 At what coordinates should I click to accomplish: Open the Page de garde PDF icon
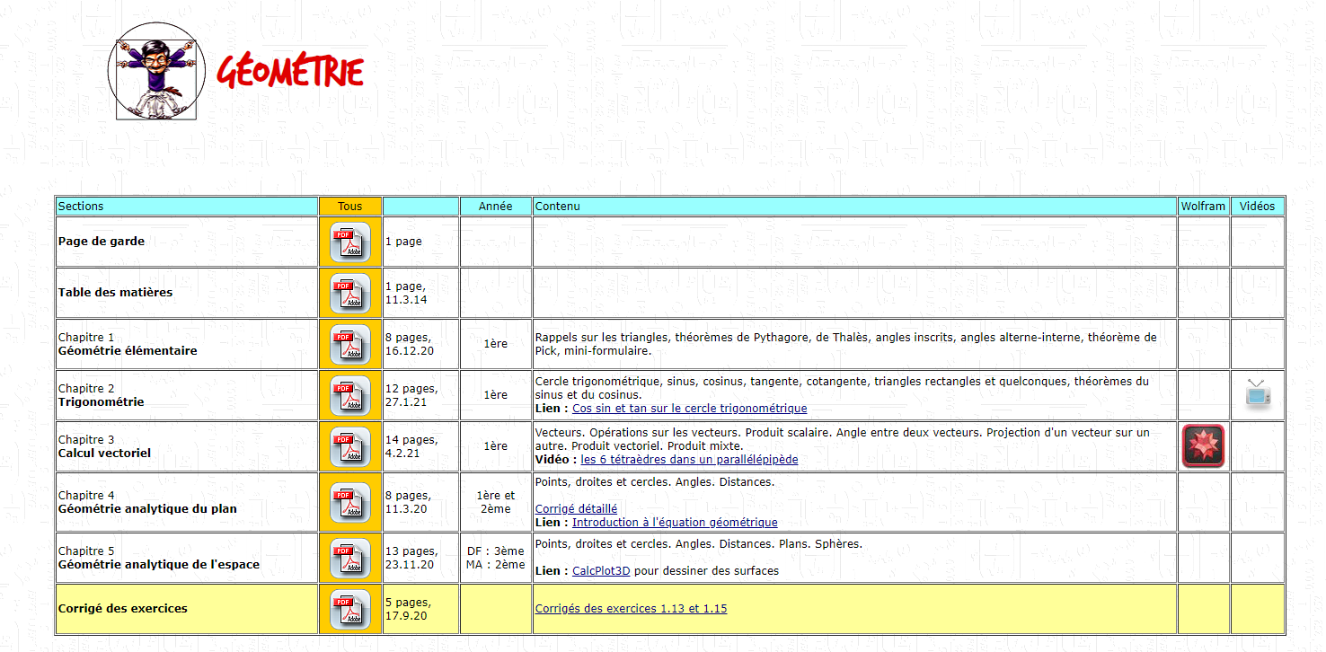click(x=349, y=242)
